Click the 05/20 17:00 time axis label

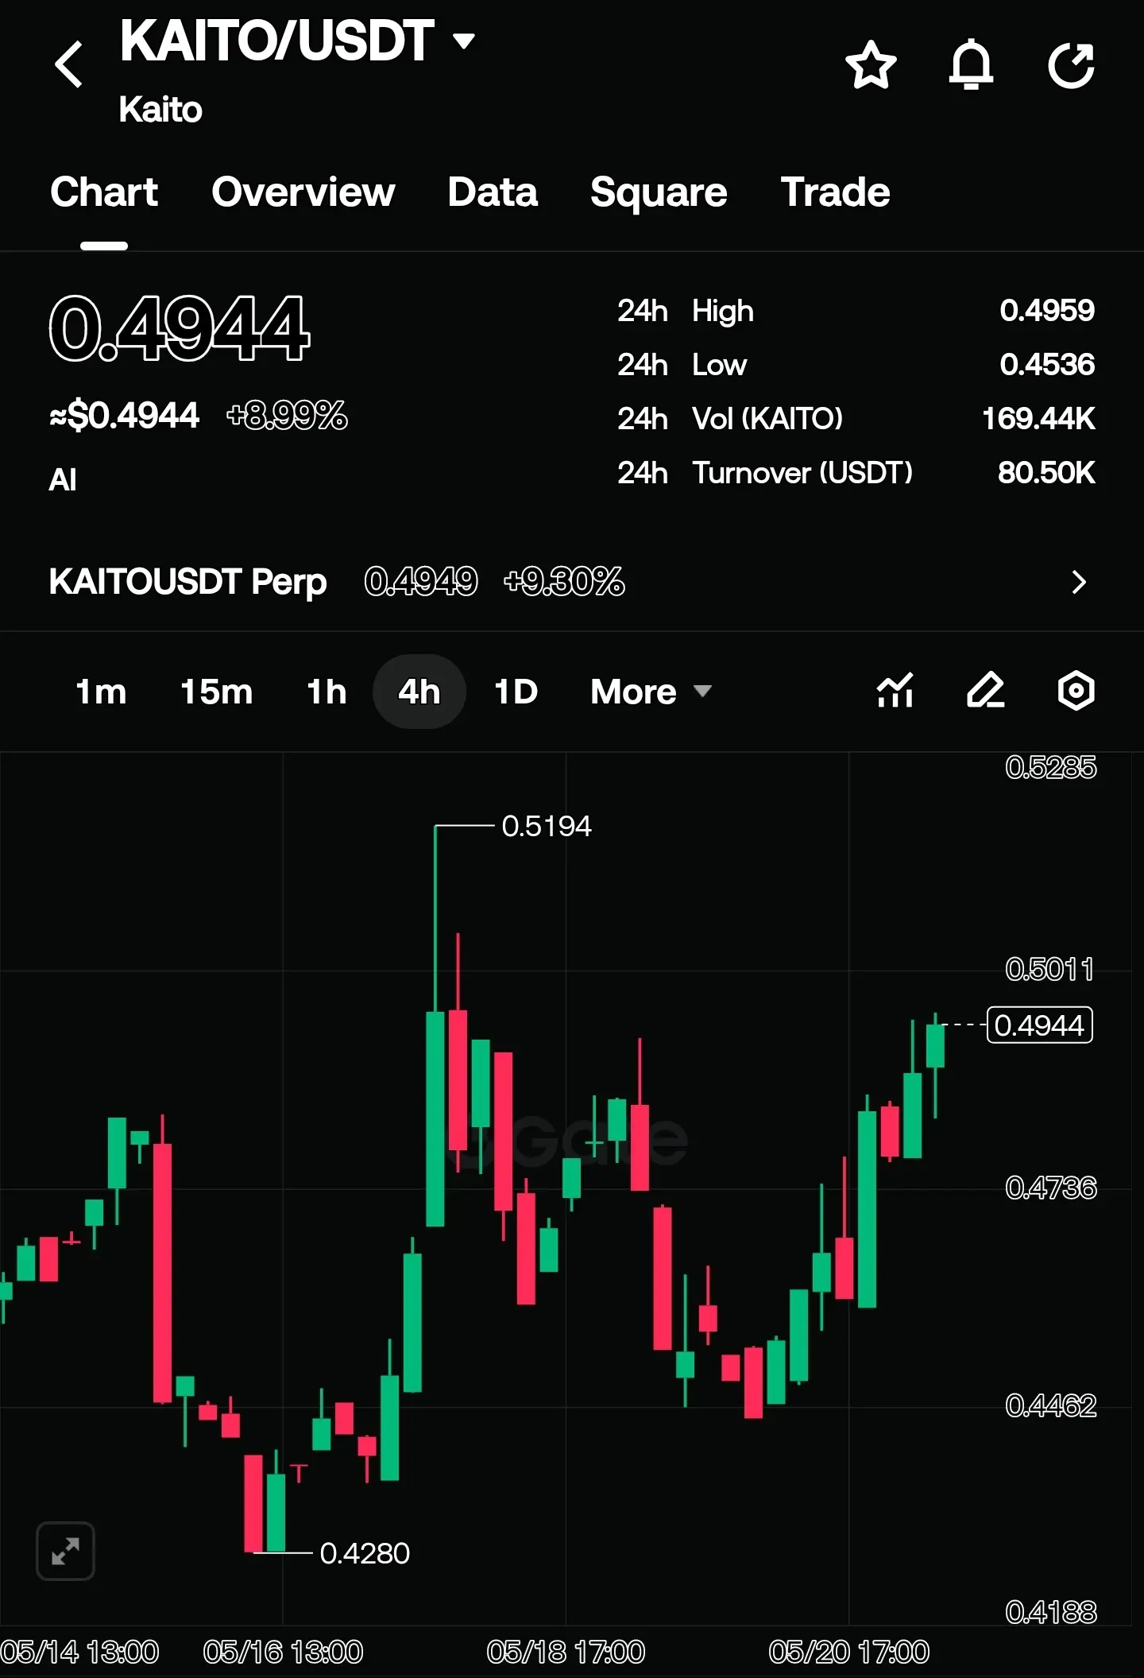click(x=848, y=1653)
